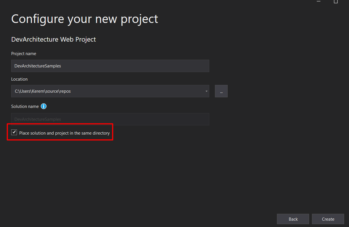Click the 'Solution name' label
Viewport: 349px width, 227px height.
pos(25,106)
